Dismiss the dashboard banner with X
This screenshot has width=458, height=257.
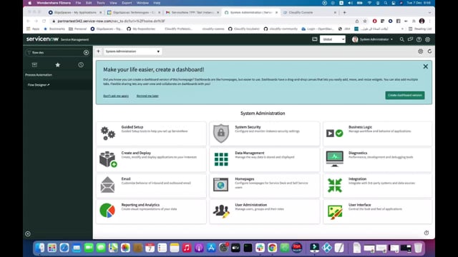point(426,66)
